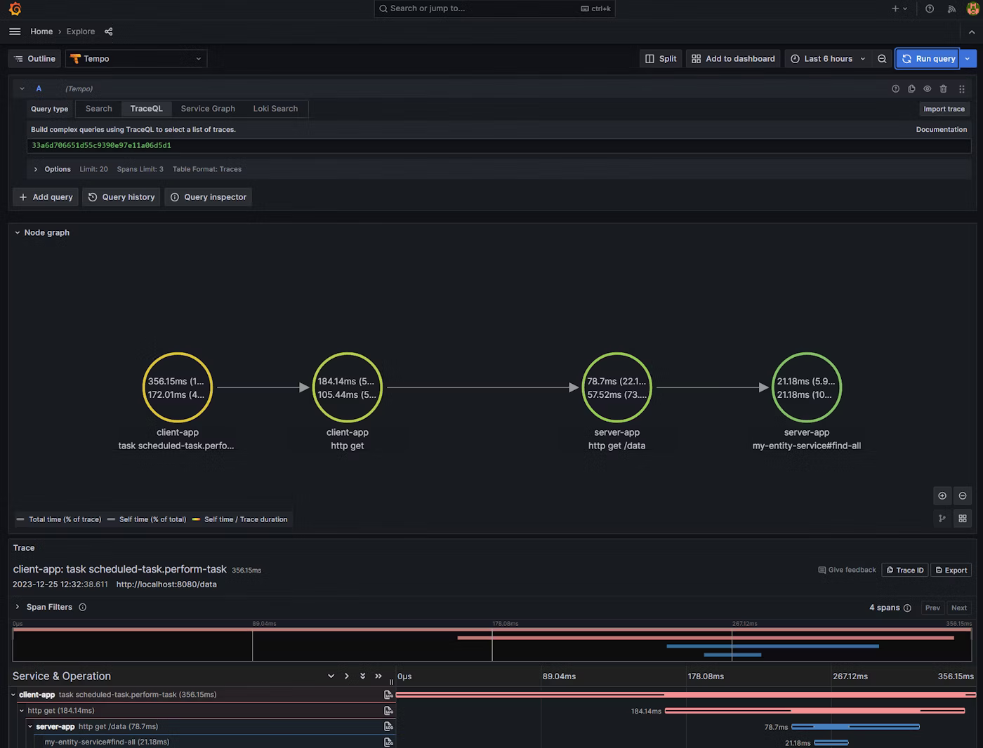
Task: Click the share icon next to Explore
Action: point(108,32)
